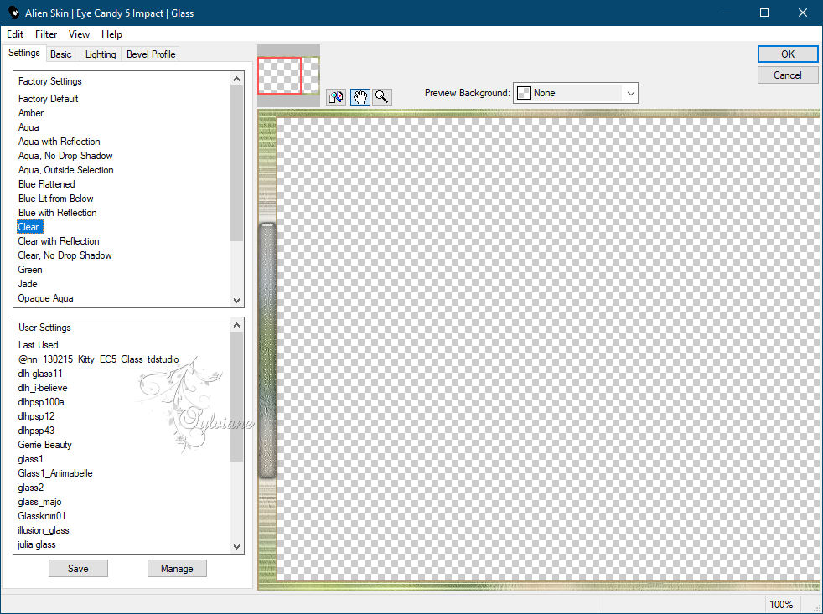The image size is (823, 614).
Task: Select julia glass user setting
Action: [x=37, y=544]
